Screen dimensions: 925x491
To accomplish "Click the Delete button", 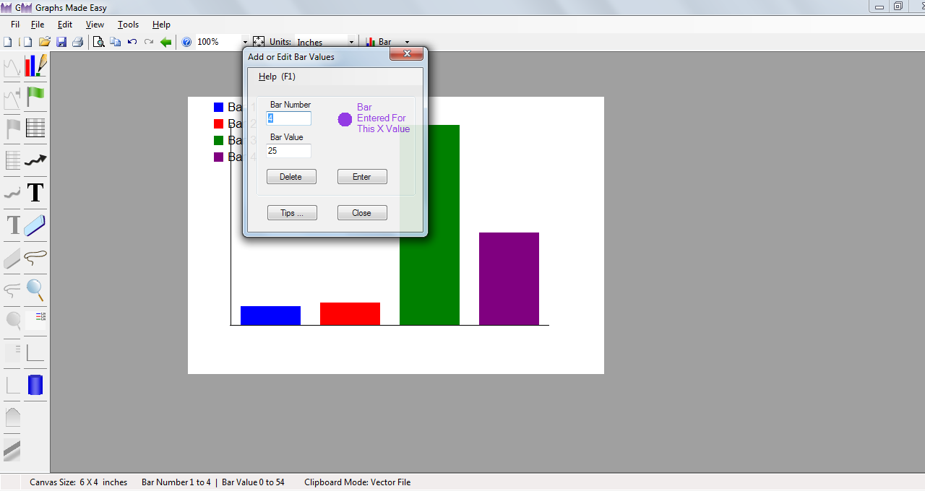I will click(291, 177).
